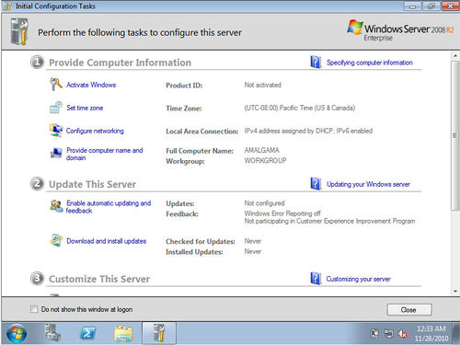Click the help icon beside Specifying computer information

[316, 62]
